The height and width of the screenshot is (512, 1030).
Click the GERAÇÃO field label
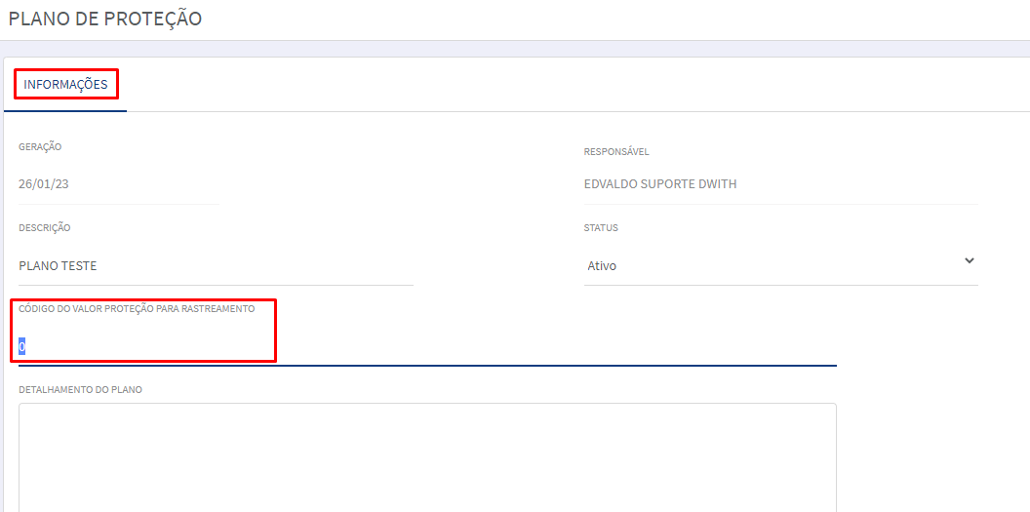40,146
